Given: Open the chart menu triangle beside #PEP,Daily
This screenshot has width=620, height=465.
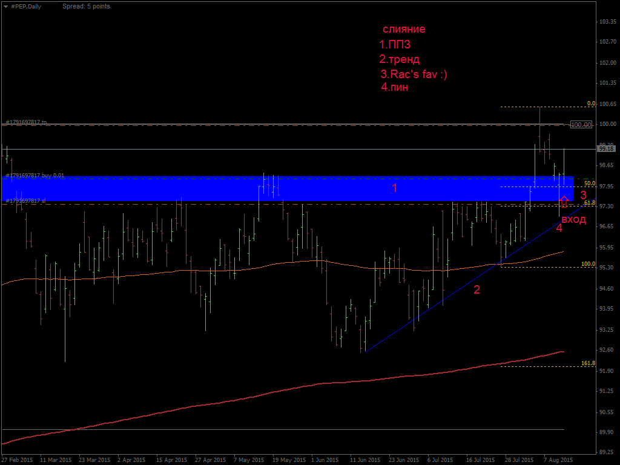Looking at the screenshot, I should (5, 6).
